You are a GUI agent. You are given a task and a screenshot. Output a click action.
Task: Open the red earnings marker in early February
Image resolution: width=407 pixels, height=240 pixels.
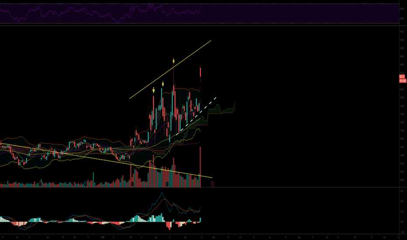pyautogui.click(x=132, y=184)
